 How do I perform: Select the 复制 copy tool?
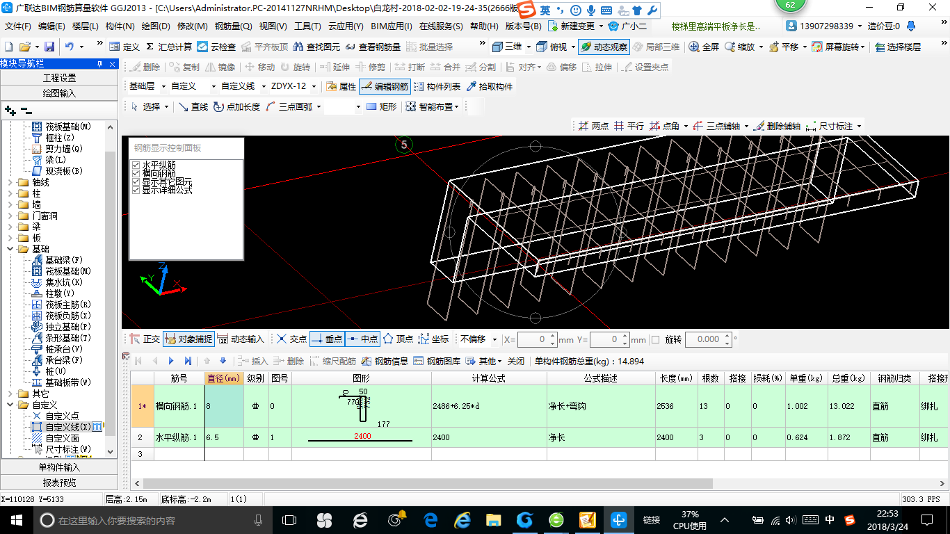click(x=184, y=67)
